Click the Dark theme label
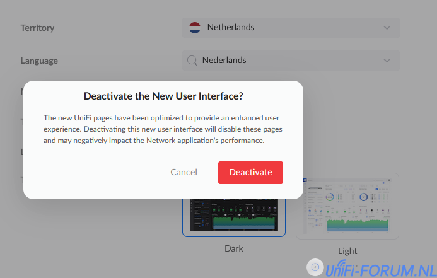This screenshot has width=437, height=278. tap(234, 248)
